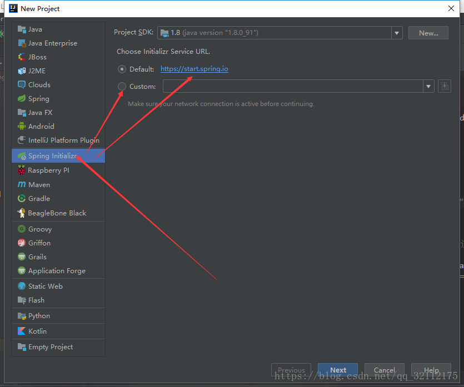Viewport: 464px width, 387px height.
Task: Select the Raspberry PI icon
Action: pos(21,170)
